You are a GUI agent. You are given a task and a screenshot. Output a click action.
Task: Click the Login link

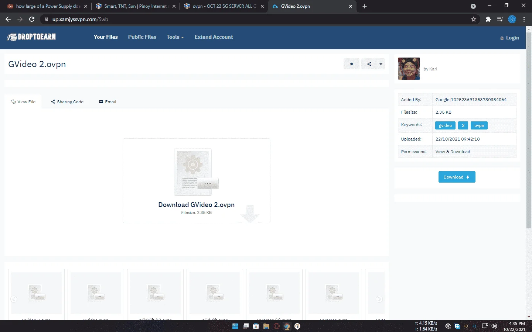click(x=509, y=38)
